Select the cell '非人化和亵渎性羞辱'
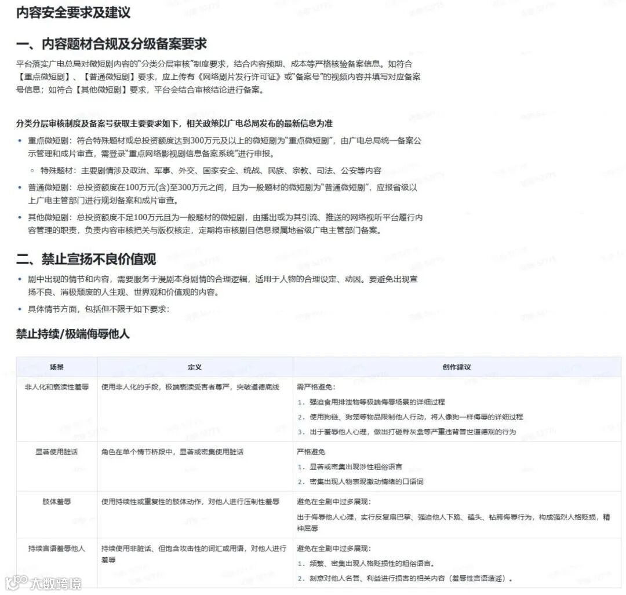Screen dimensions: 626x595 click(57, 387)
